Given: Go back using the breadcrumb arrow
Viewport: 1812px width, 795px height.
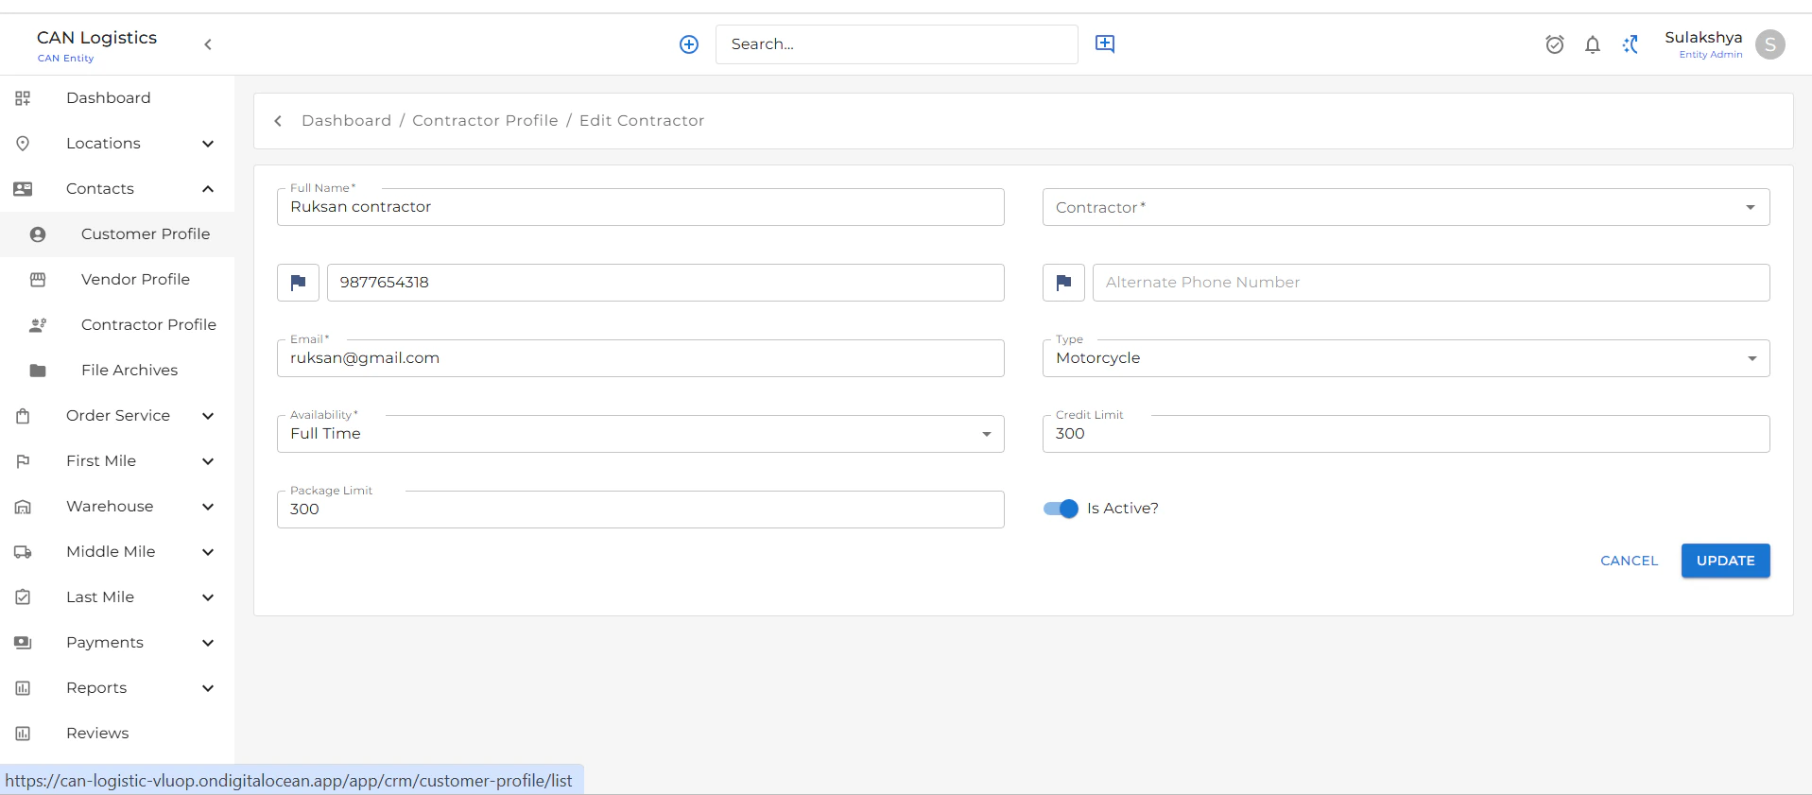Looking at the screenshot, I should 278,121.
